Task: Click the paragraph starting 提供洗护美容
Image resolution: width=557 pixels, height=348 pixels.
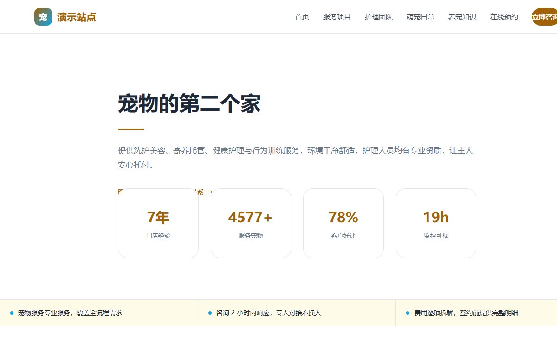Action: [295, 158]
